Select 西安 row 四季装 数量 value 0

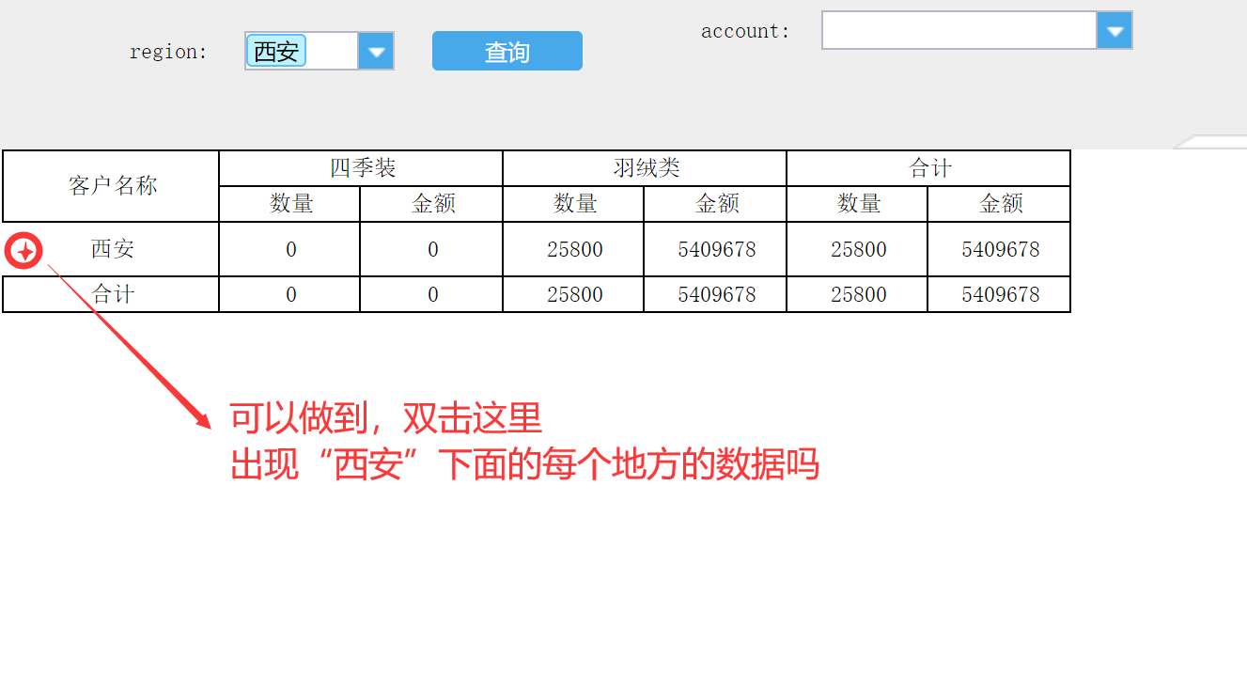point(289,249)
